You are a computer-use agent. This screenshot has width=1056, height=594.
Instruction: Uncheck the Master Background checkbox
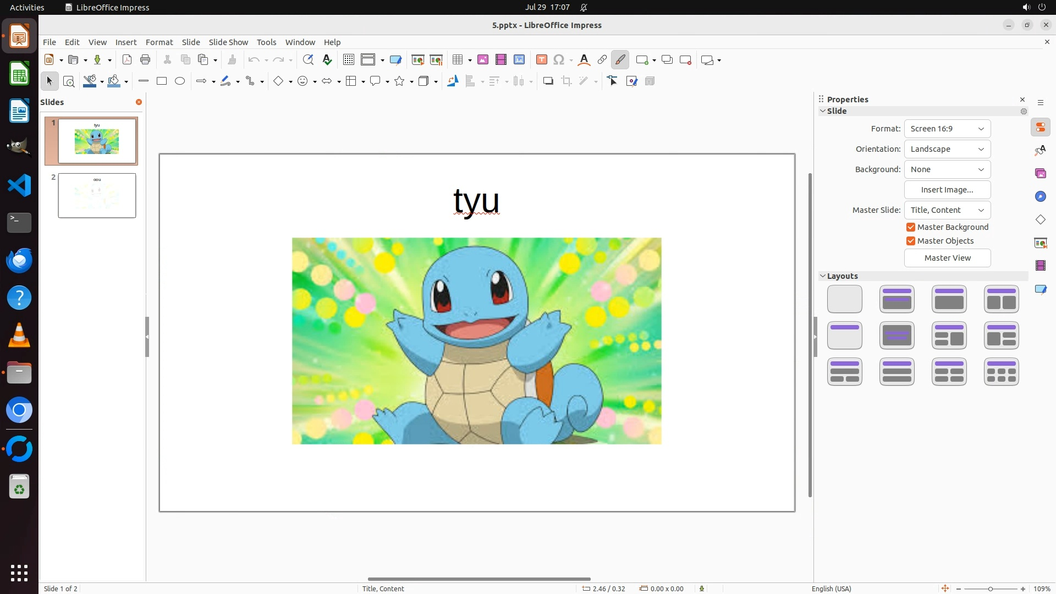[911, 227]
